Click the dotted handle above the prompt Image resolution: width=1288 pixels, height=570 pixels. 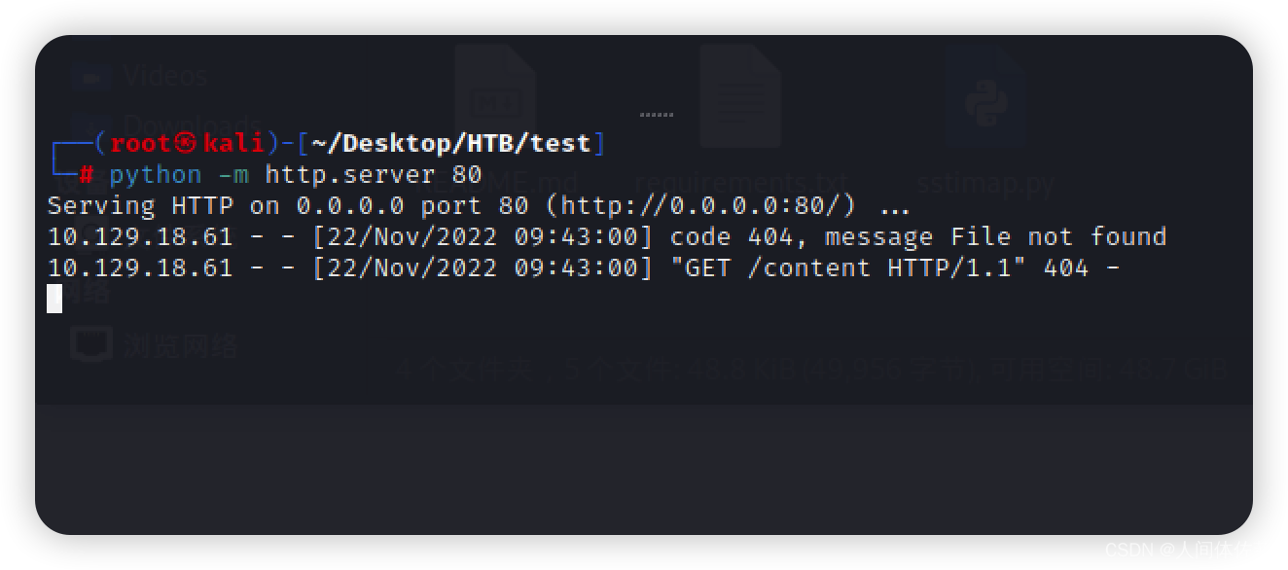pos(657,114)
